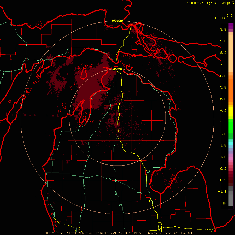This screenshot has height=235, width=235.
Task: Click the cyan color bar segment near 1.8
Action: click(231, 144)
